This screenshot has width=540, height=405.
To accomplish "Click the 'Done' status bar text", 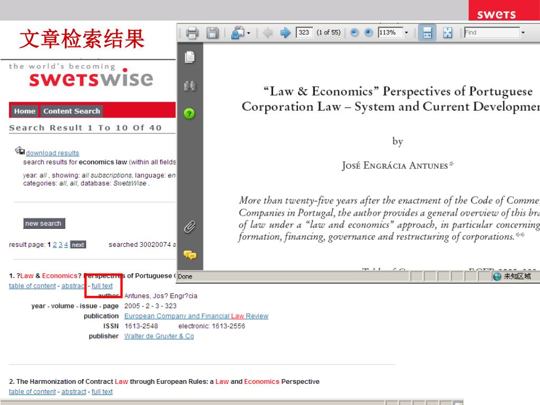I will coord(185,276).
